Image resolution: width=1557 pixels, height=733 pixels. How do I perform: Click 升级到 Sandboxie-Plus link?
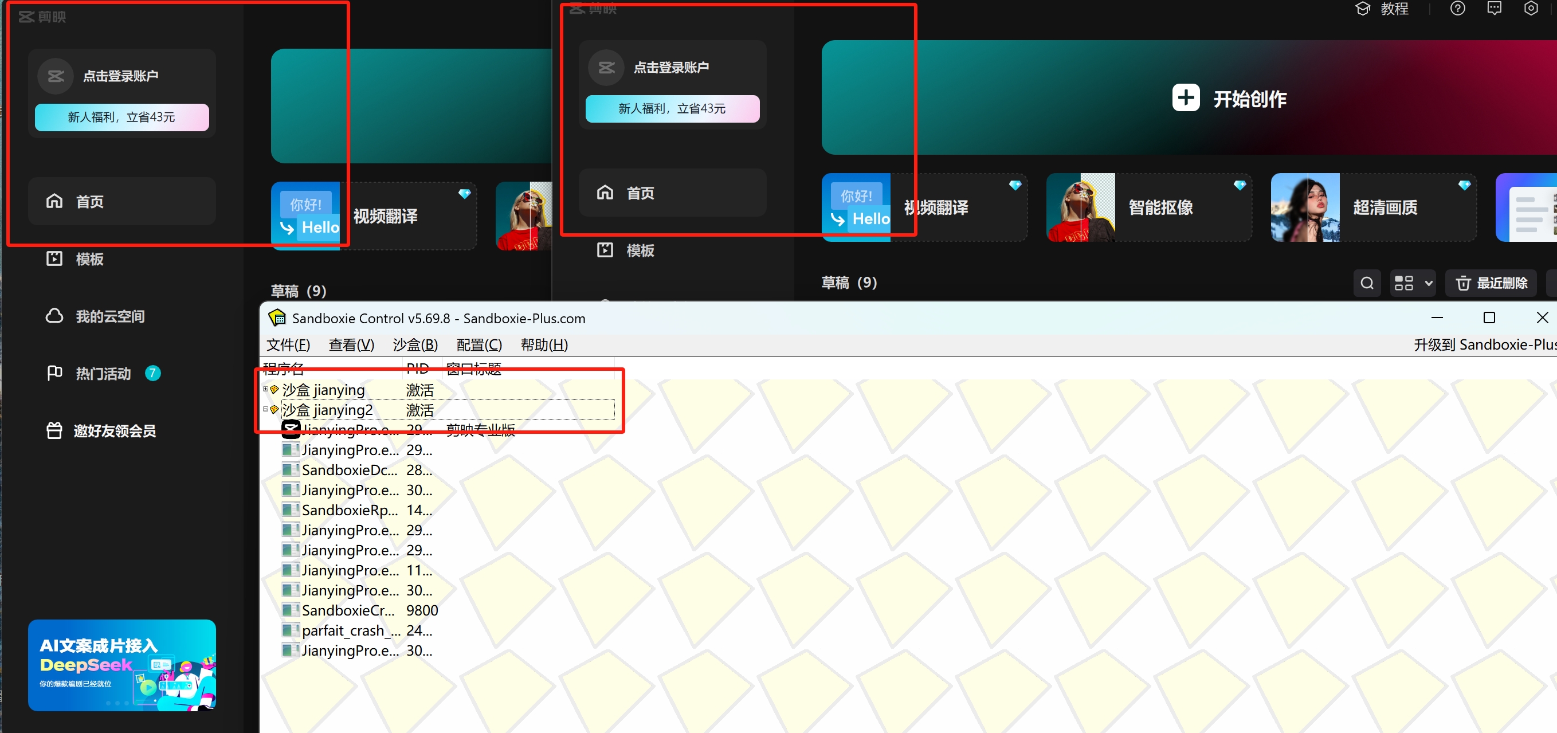1485,344
